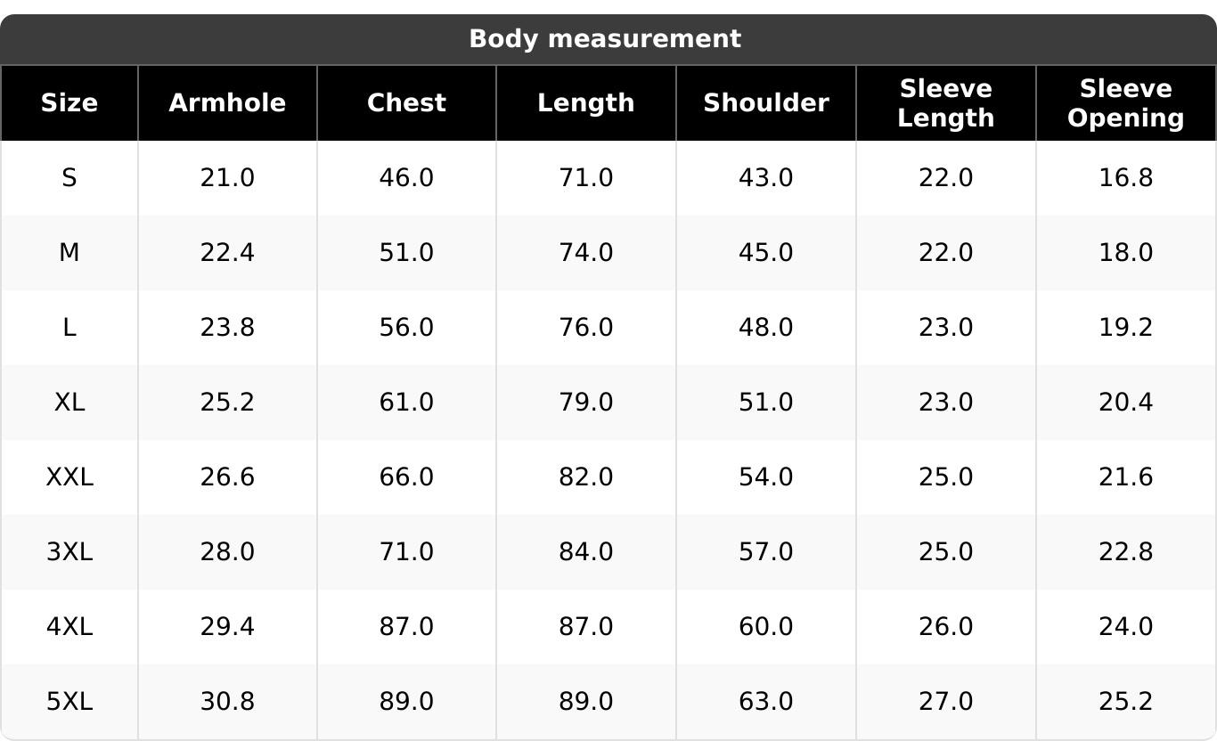Click the Sleeve Length value 26.0 for 4XL
Image resolution: width=1217 pixels, height=741 pixels.
click(945, 627)
